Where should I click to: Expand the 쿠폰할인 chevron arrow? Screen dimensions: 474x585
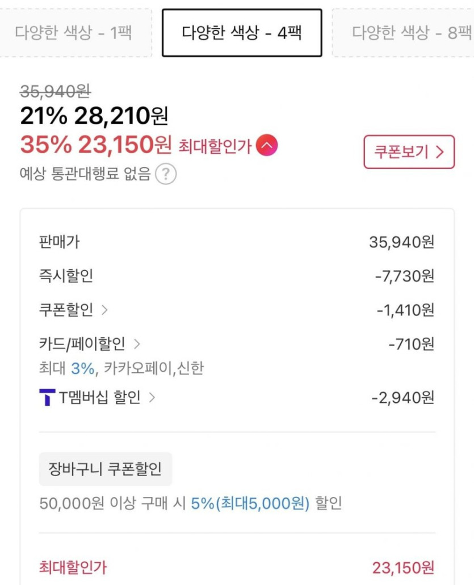[104, 310]
